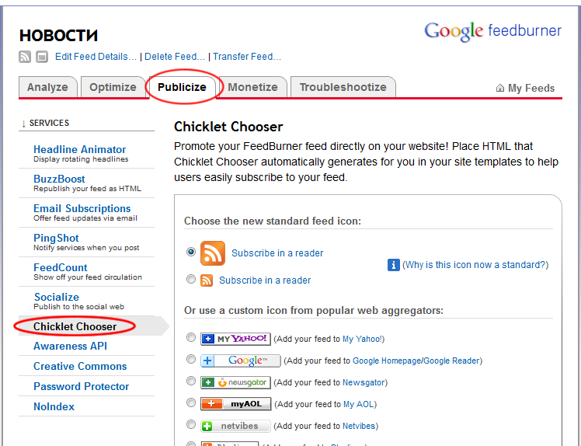Click the small orange RSS feed icon

(x=207, y=280)
